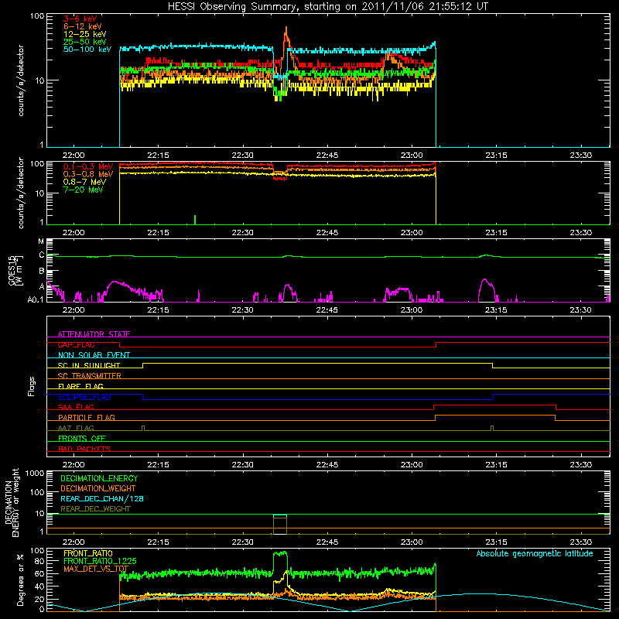The width and height of the screenshot is (619, 619).
Task: Pick the SC_IN_SUNLIGHT flag label
Action: coord(89,365)
